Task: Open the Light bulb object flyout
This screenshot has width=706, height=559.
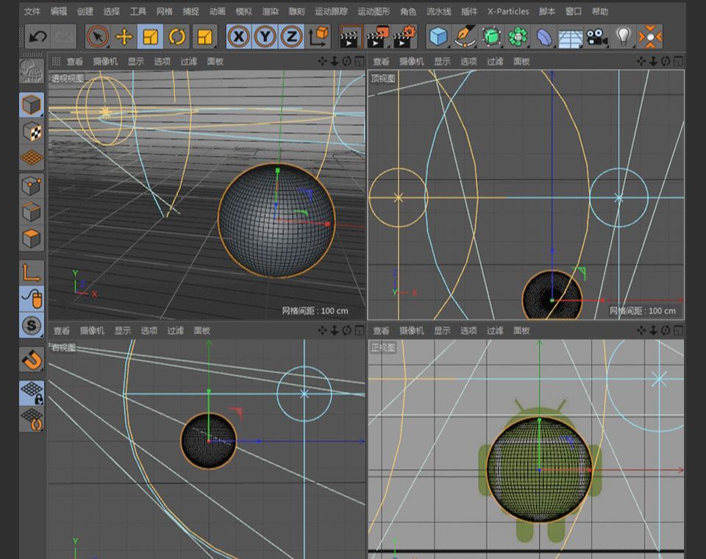Action: pos(624,37)
